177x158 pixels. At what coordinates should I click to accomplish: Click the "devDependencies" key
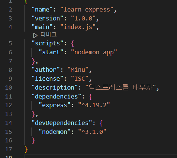point(62,123)
